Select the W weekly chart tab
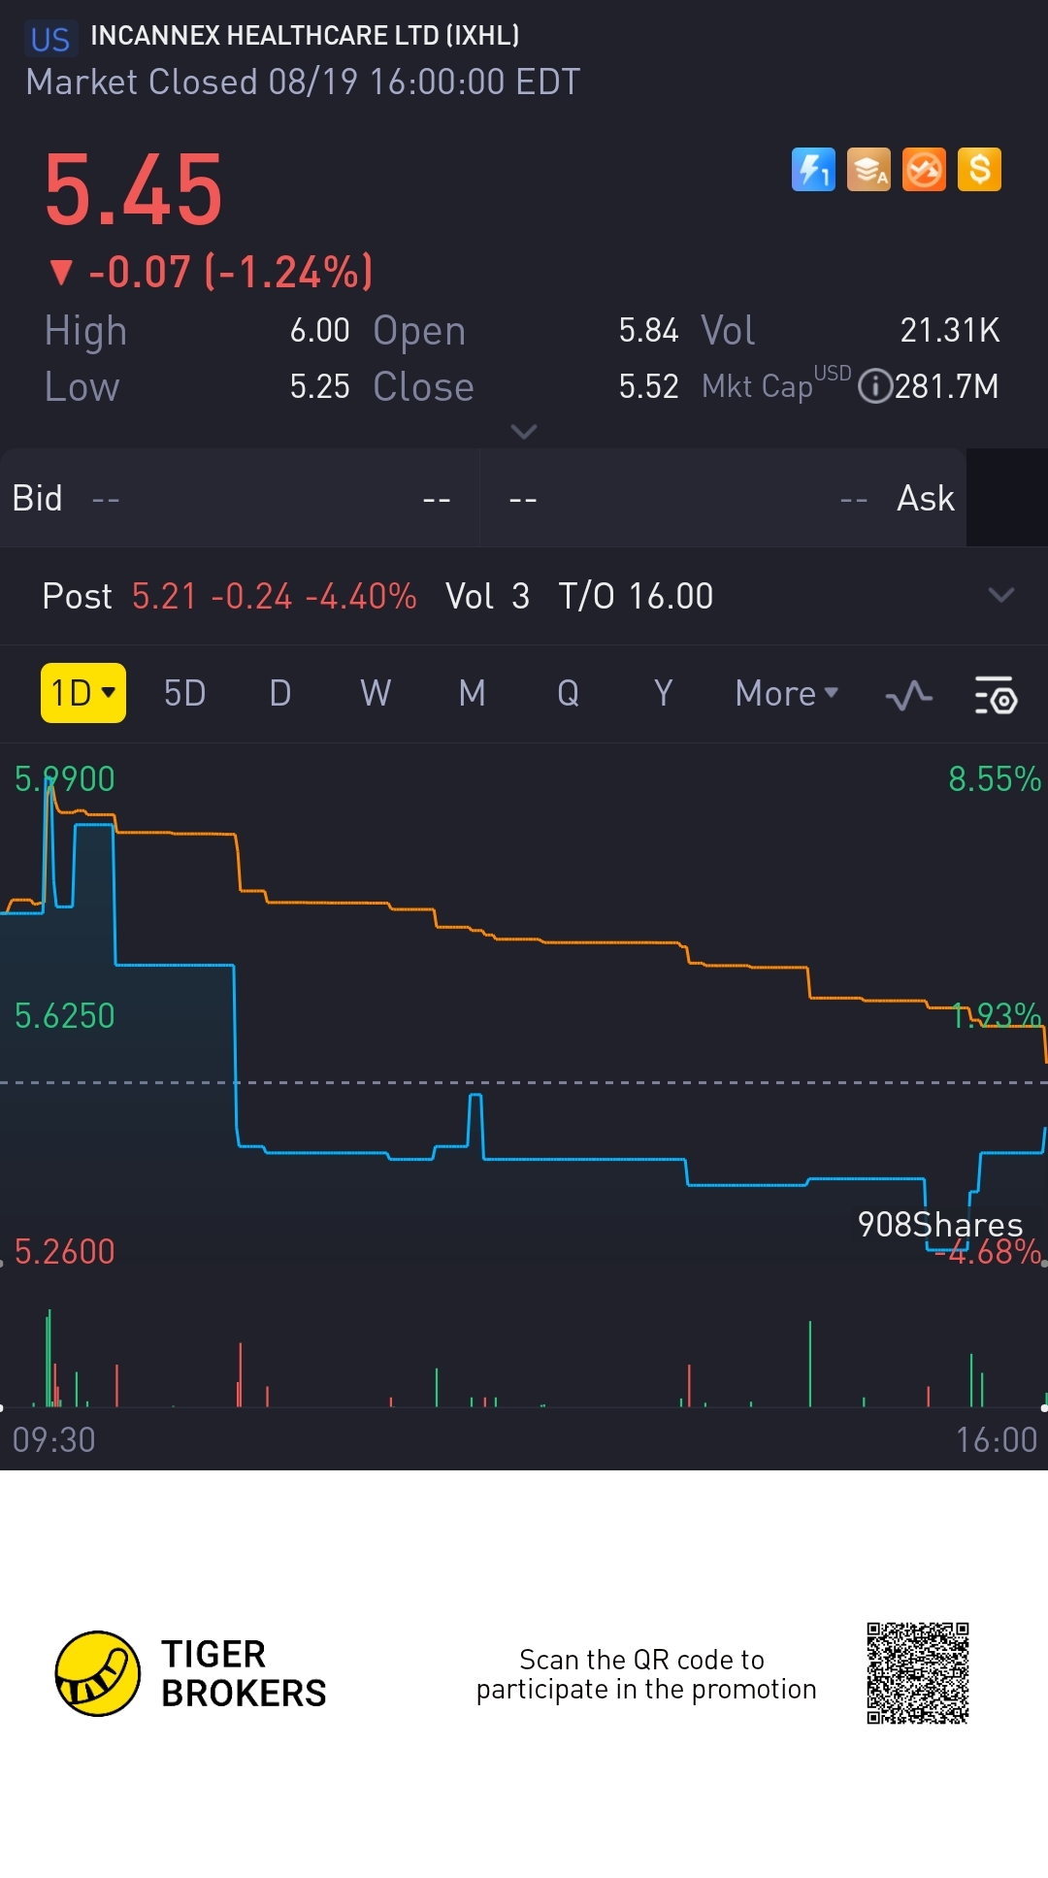Image resolution: width=1048 pixels, height=1878 pixels. pyautogui.click(x=376, y=693)
